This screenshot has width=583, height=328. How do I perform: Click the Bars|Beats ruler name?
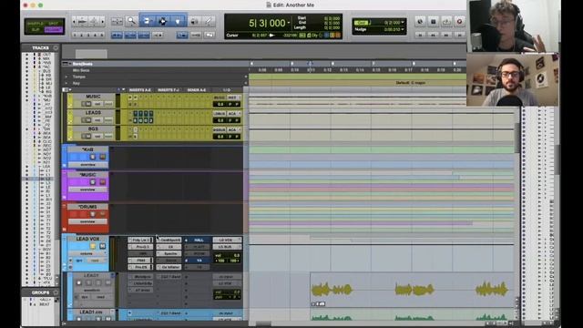pos(83,64)
